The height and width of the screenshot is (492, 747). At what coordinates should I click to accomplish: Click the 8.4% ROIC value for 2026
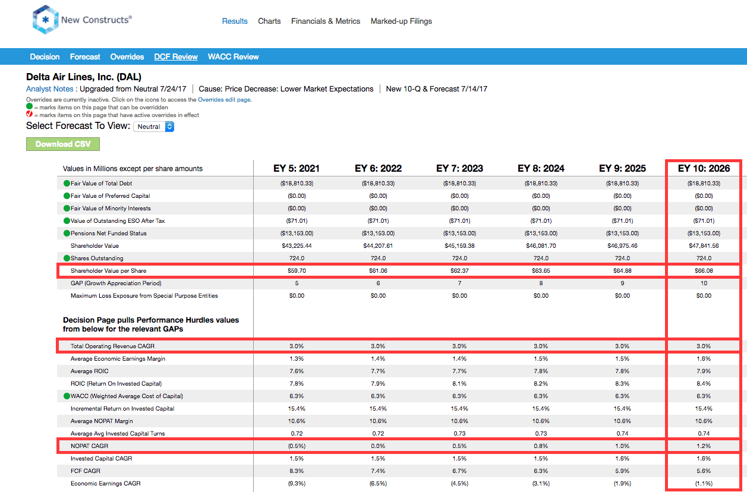click(x=704, y=383)
